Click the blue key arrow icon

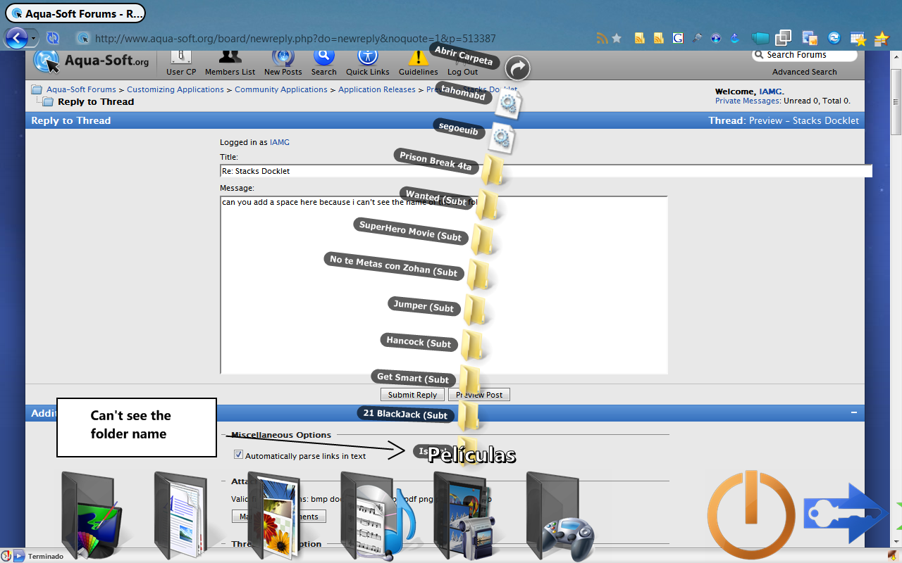(846, 513)
